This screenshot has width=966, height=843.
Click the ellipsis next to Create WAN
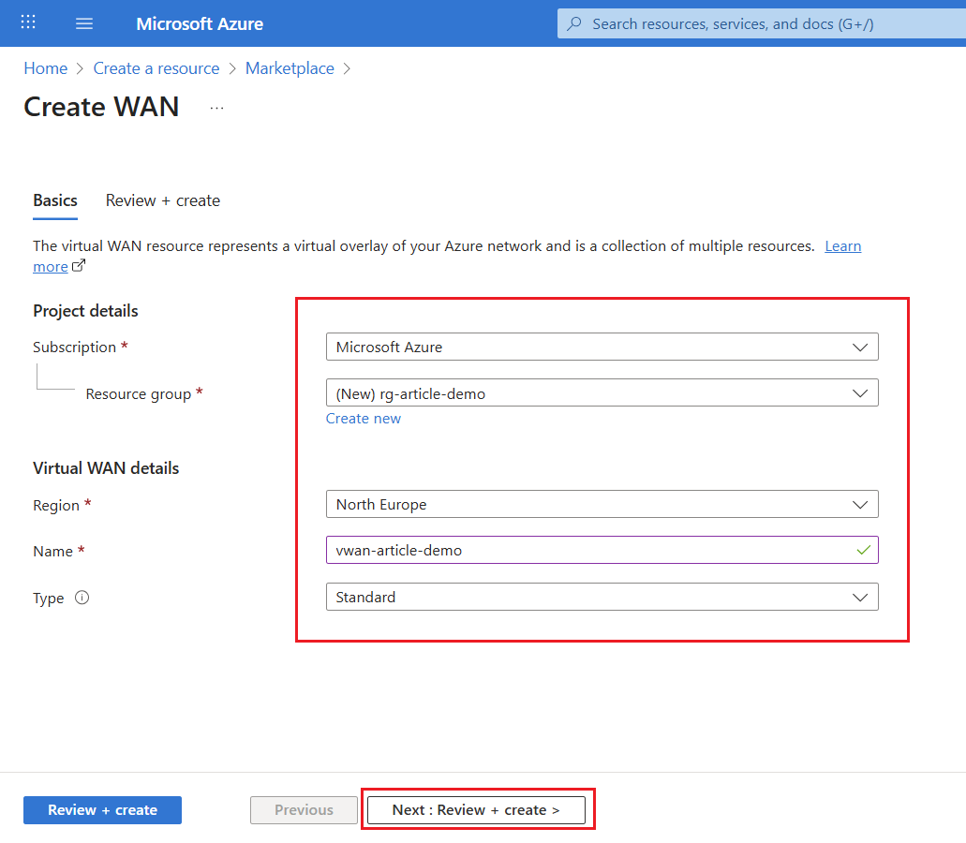pyautogui.click(x=216, y=108)
